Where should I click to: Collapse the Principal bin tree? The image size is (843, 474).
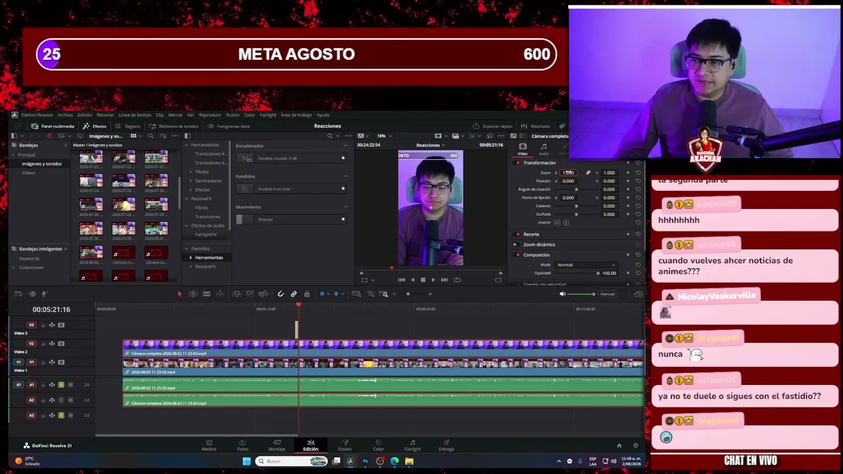pyautogui.click(x=13, y=155)
